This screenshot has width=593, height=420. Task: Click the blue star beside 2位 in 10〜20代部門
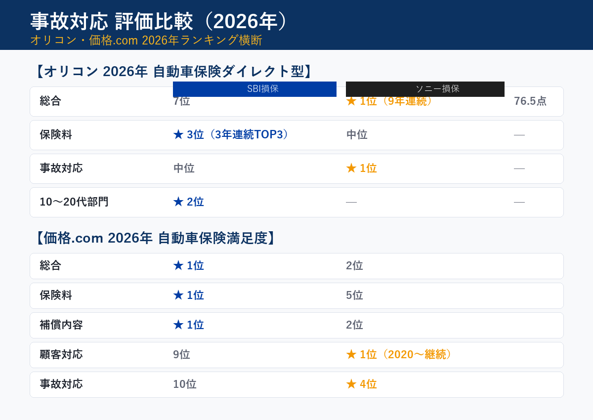(177, 202)
